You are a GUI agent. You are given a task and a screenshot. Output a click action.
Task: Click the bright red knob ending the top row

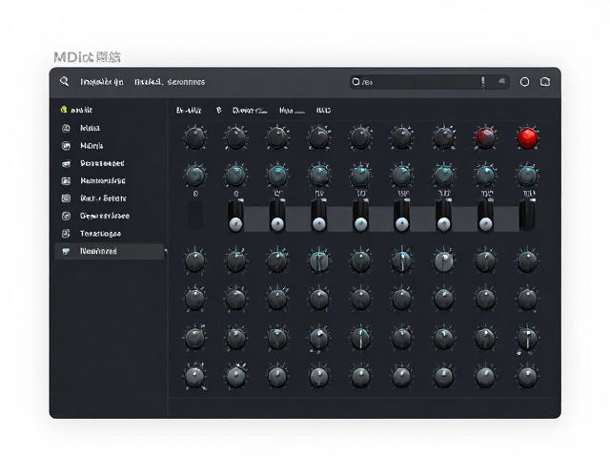point(527,137)
